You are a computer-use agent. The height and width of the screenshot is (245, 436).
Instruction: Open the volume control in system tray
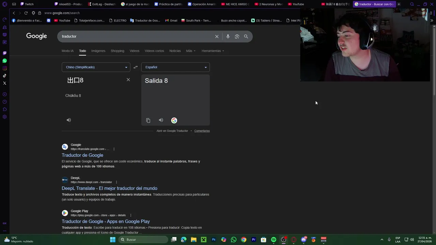[x=412, y=240]
